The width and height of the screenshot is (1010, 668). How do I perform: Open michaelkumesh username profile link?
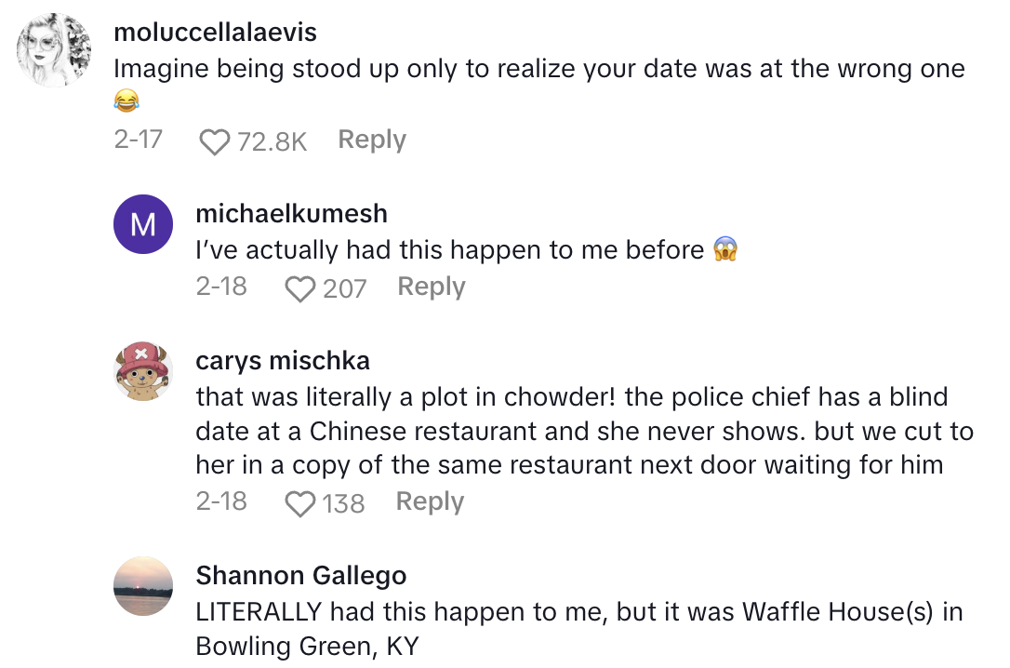pyautogui.click(x=291, y=213)
